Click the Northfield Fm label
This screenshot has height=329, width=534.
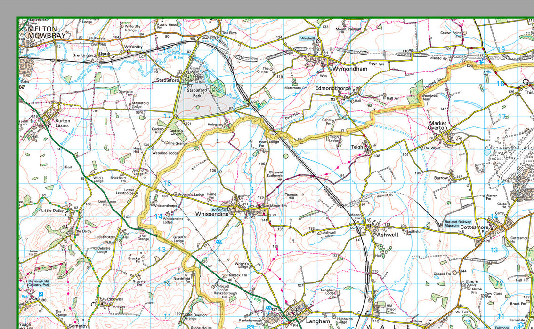182,280
